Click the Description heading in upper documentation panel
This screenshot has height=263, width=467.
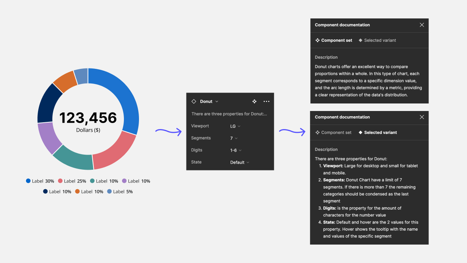tap(326, 57)
